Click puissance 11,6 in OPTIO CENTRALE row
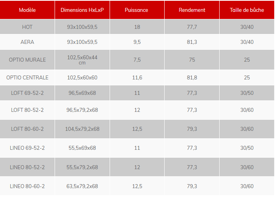 click(137, 77)
